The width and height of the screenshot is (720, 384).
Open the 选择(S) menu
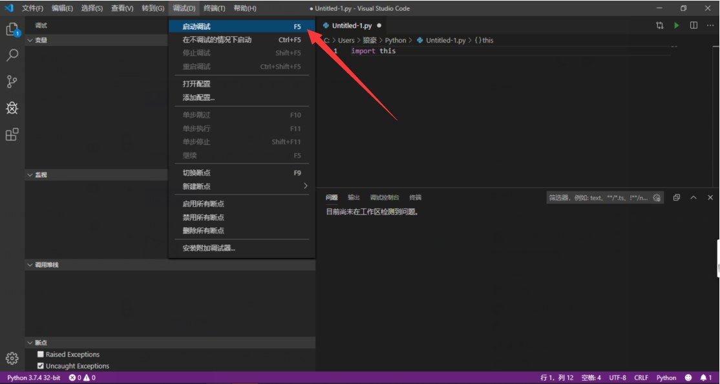pyautogui.click(x=92, y=8)
